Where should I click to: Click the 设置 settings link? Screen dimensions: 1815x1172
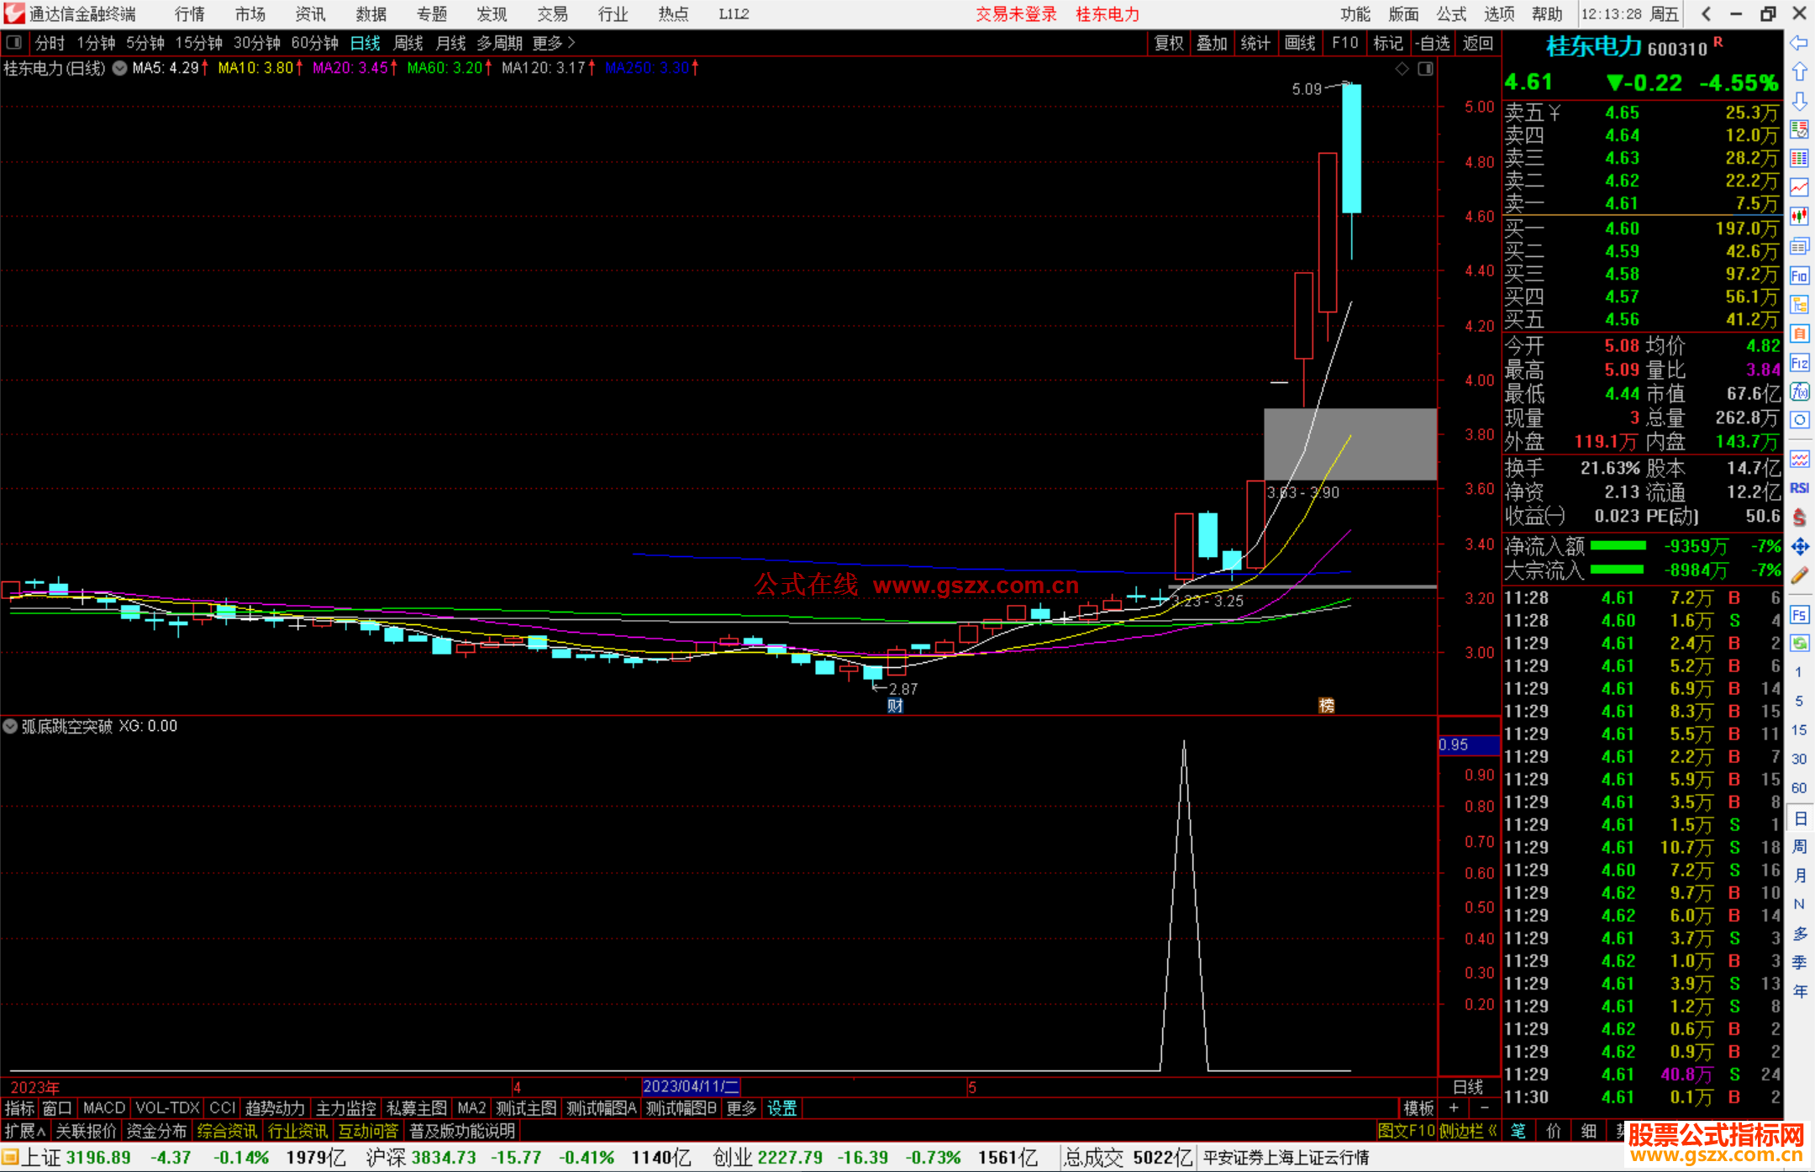781,1108
